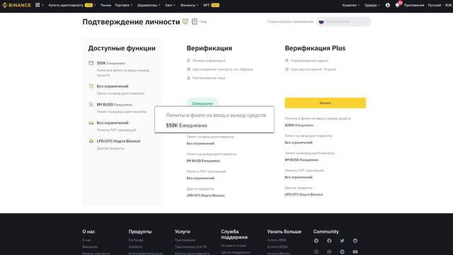Open Приложения in top bar
This screenshot has height=255, width=453.
pyautogui.click(x=414, y=5)
